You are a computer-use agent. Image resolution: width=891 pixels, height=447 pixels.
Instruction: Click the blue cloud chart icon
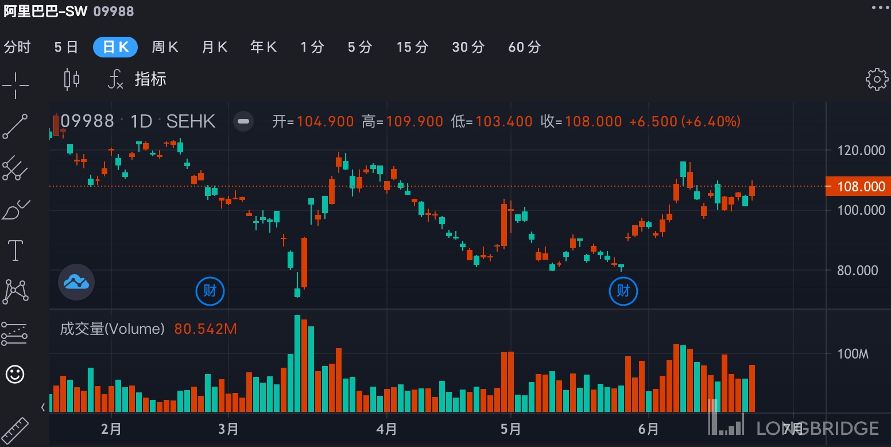76,282
